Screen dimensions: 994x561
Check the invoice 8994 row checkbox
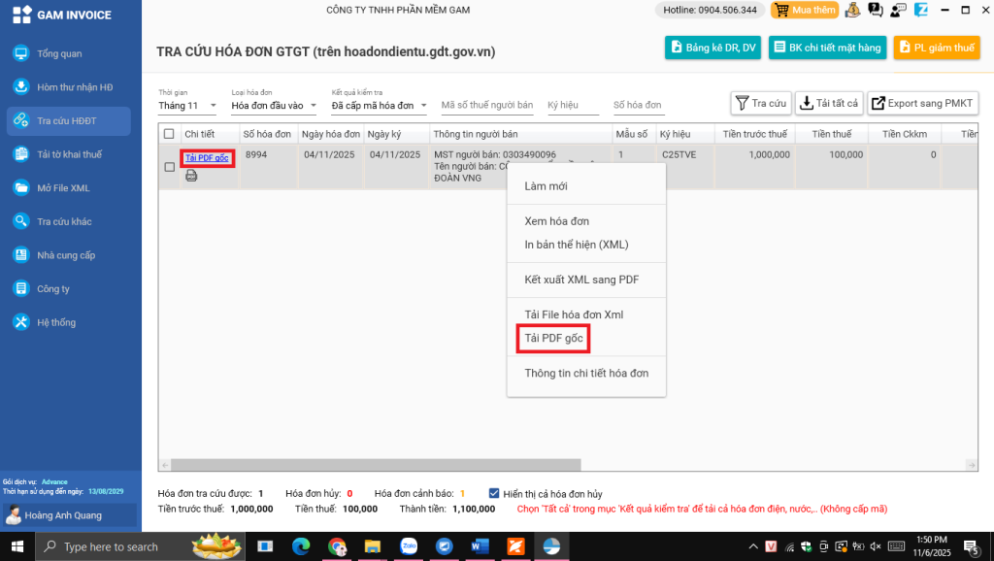[169, 167]
